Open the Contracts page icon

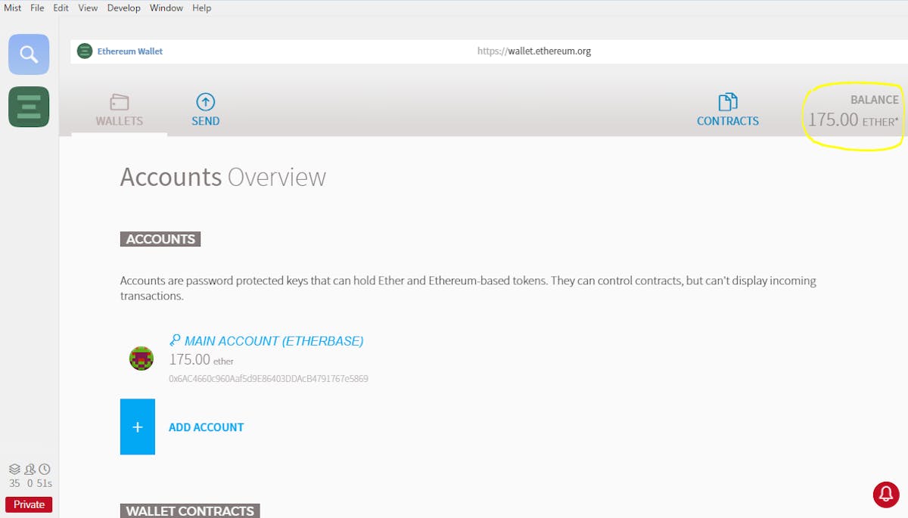click(727, 102)
